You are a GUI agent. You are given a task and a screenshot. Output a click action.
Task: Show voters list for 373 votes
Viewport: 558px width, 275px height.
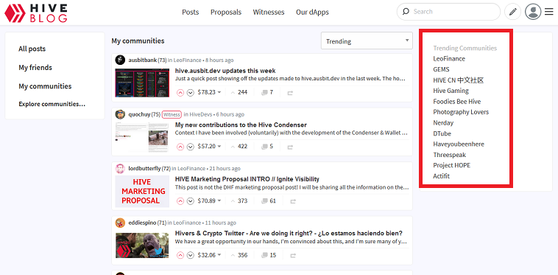[239, 201]
